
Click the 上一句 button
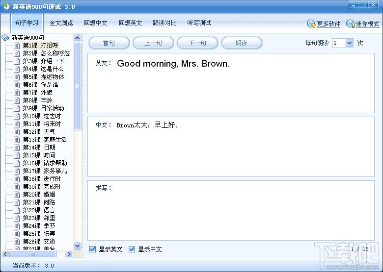click(153, 43)
